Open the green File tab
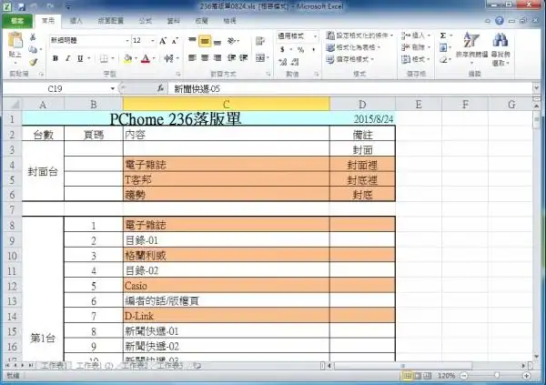The height and width of the screenshot is (385, 546). 17,21
